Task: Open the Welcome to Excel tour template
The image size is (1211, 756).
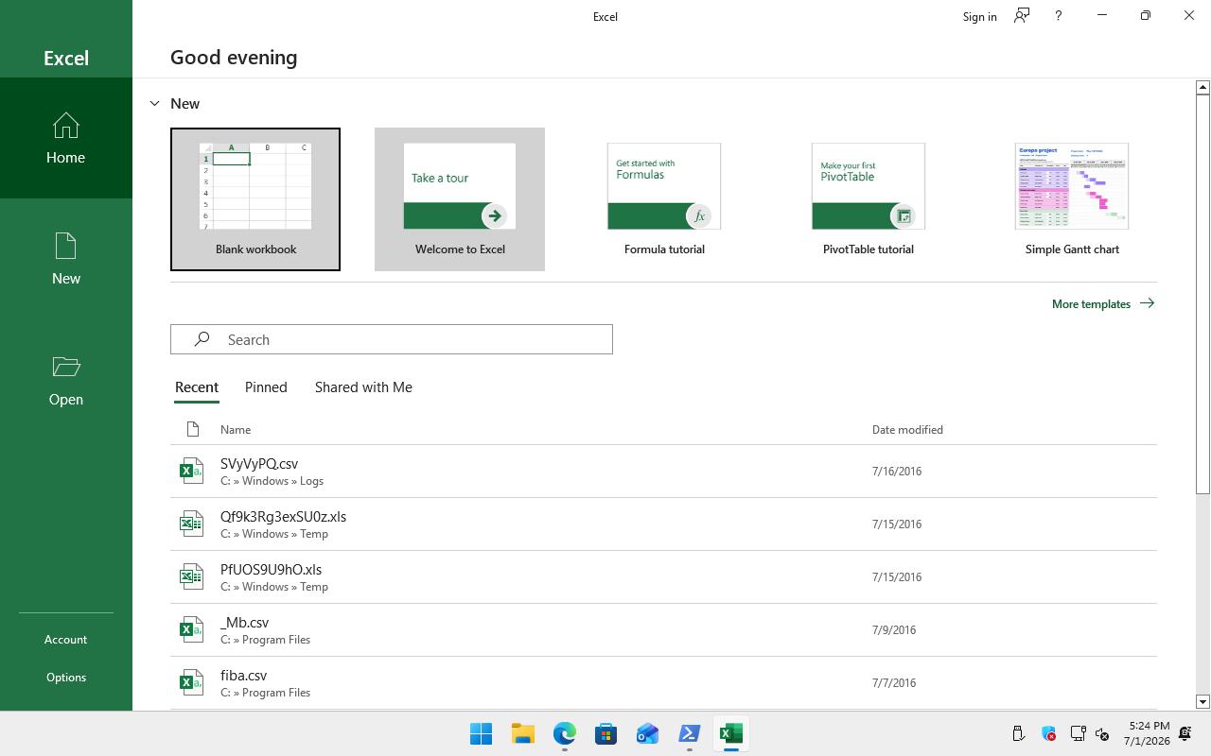Action: pos(460,199)
